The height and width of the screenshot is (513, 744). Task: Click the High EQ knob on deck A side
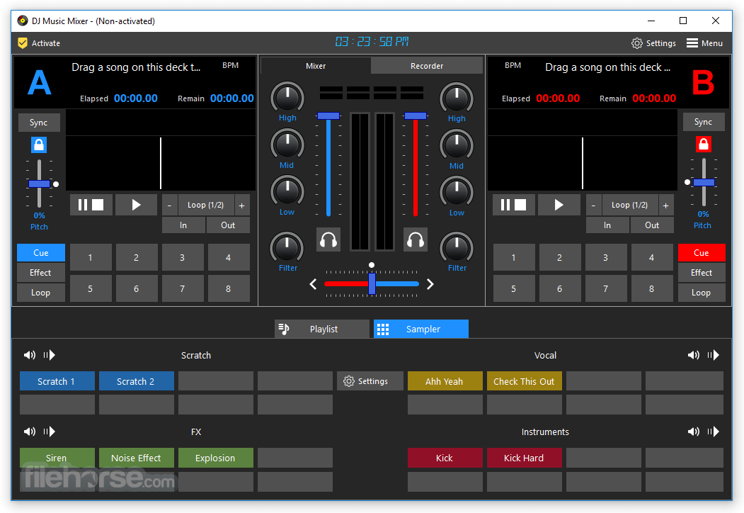click(287, 98)
